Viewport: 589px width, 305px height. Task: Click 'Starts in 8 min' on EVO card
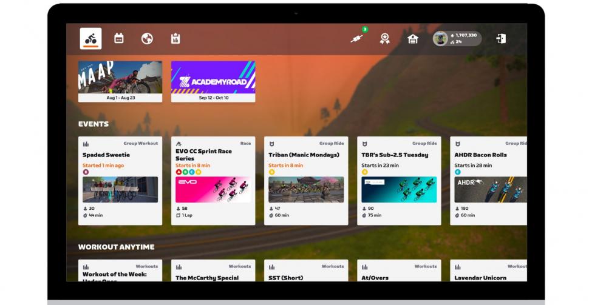tap(192, 166)
